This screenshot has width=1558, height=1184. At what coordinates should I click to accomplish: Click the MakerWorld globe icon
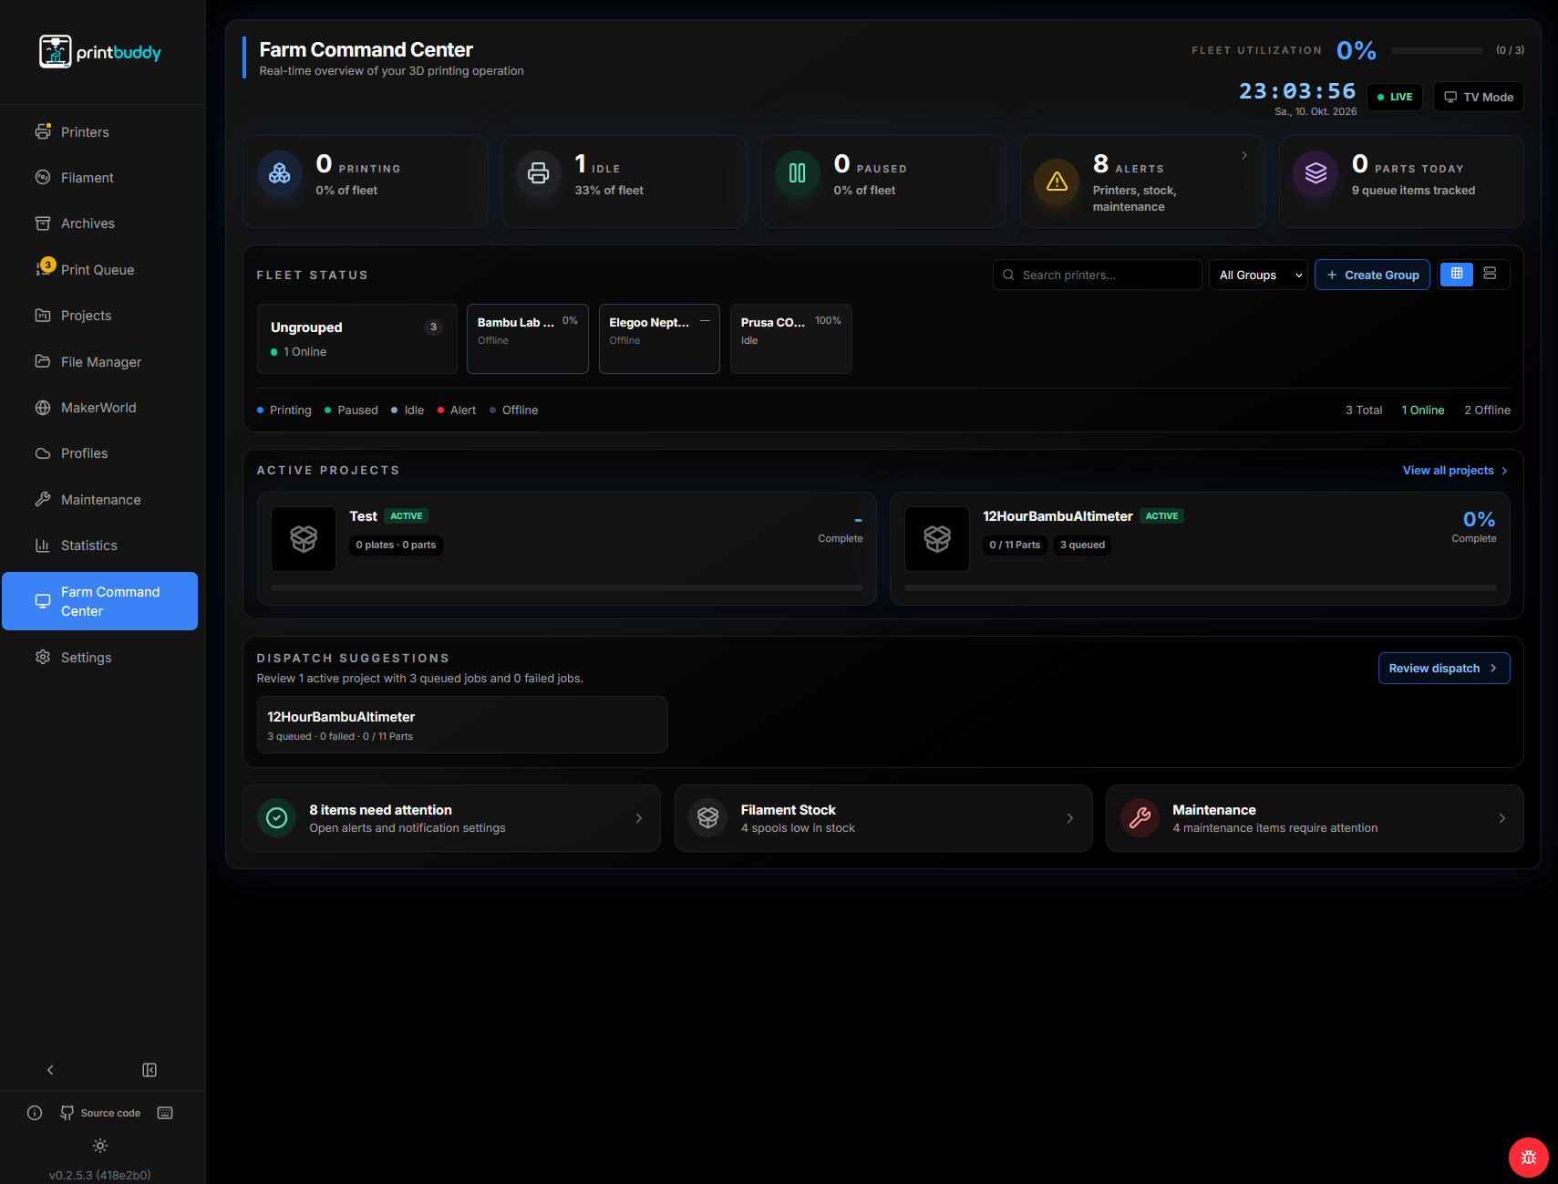[x=43, y=408]
